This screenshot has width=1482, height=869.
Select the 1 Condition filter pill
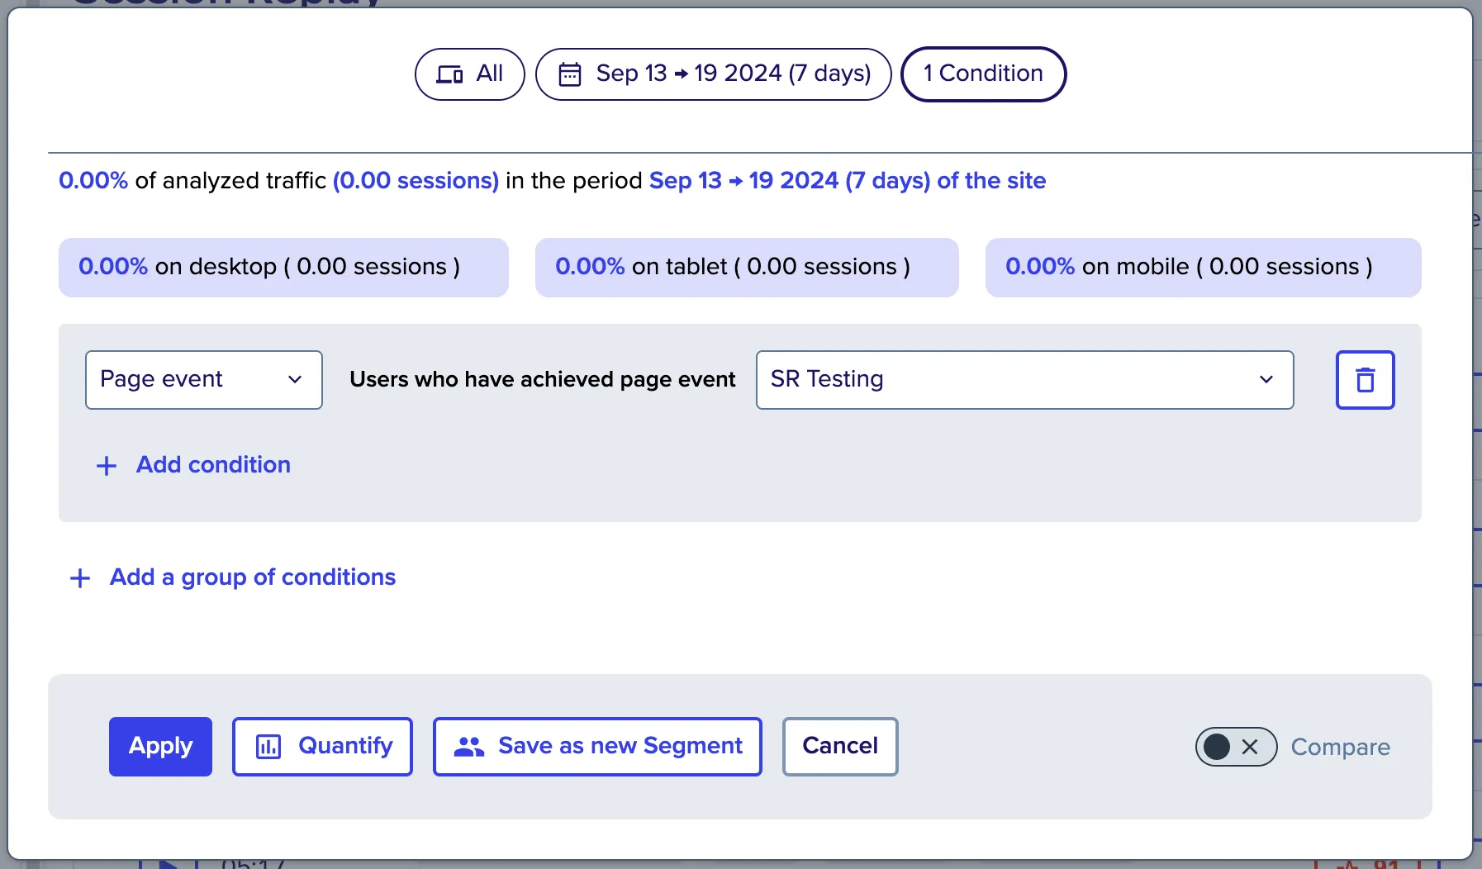pos(983,74)
